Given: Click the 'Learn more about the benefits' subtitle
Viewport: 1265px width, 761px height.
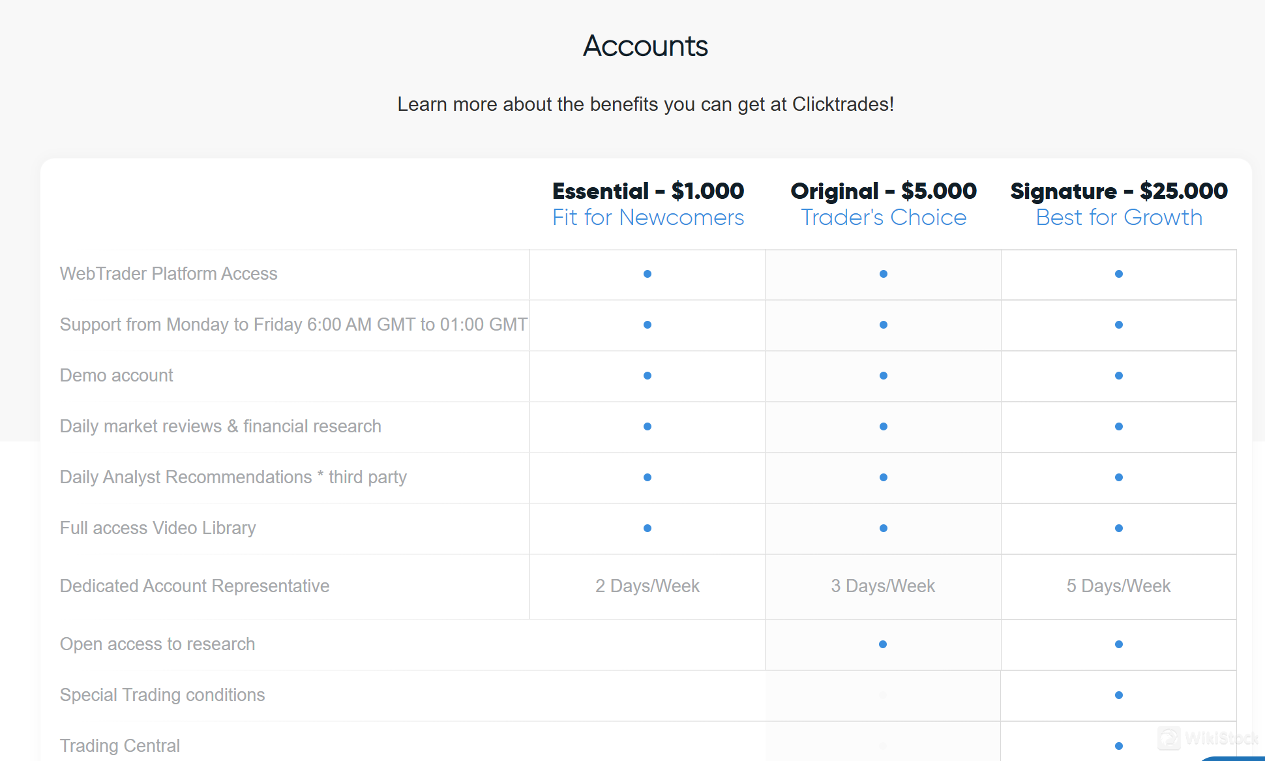Looking at the screenshot, I should point(646,104).
